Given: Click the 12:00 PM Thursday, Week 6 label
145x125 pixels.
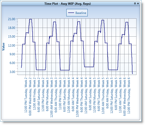Looking at the screenshot, I should tap(129, 96).
